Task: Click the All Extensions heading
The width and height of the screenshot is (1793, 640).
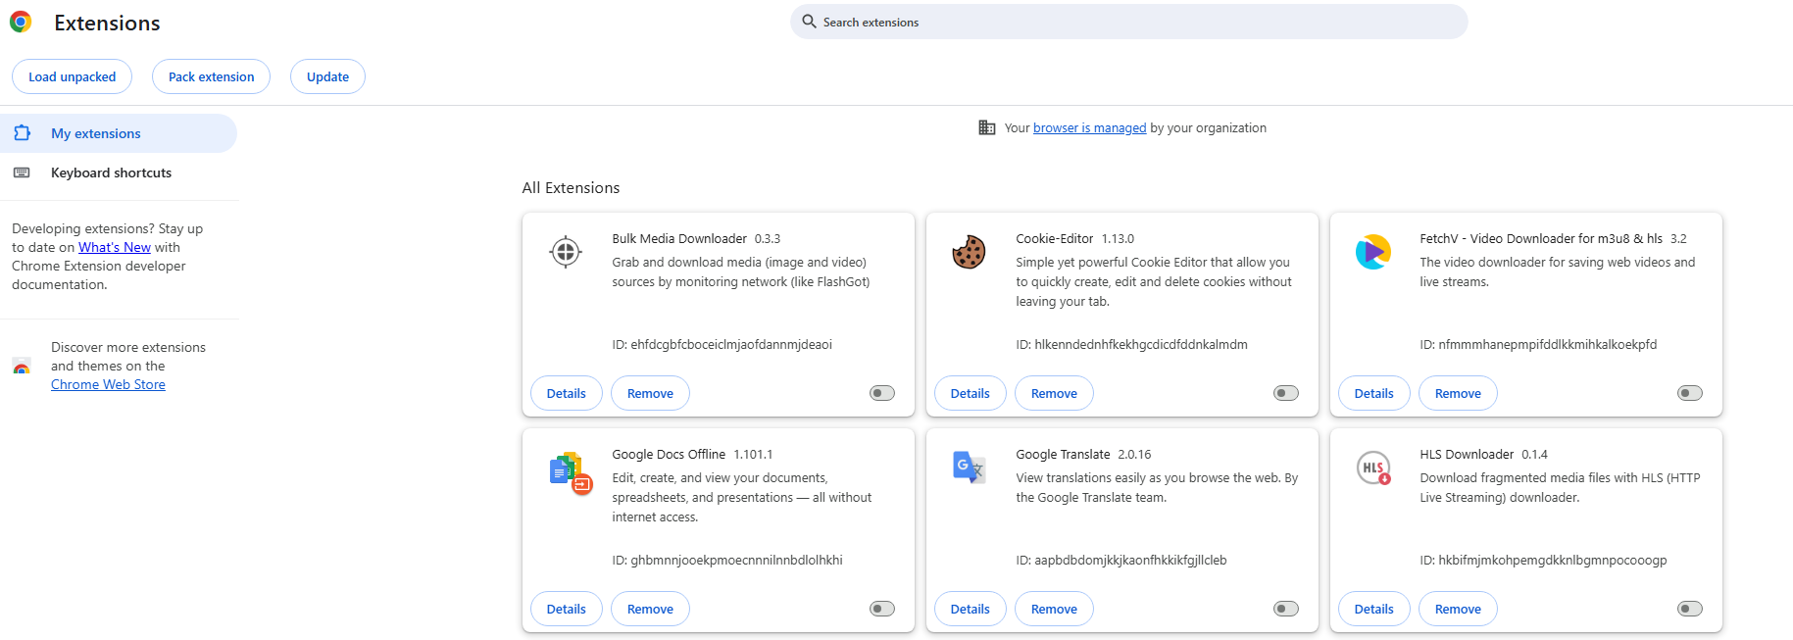Action: point(571,187)
